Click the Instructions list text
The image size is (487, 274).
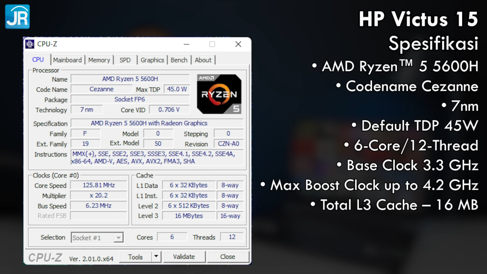pos(157,157)
